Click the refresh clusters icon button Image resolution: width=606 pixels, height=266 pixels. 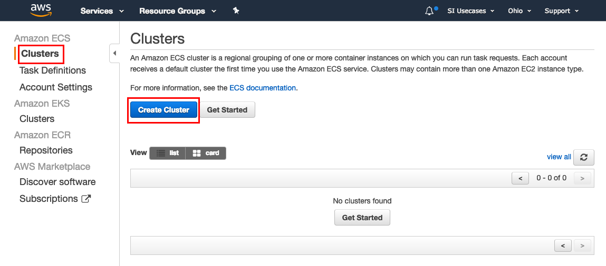point(583,157)
